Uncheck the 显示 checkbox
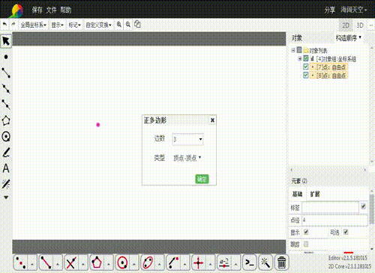This screenshot has width=375, height=273. (x=306, y=232)
